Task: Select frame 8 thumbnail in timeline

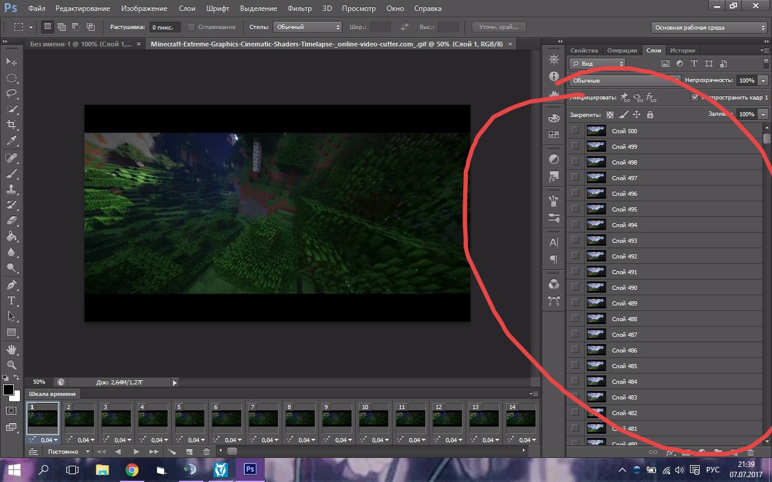Action: click(302, 419)
